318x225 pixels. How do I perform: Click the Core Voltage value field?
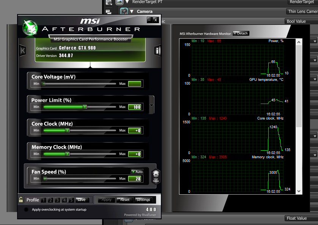pos(135,84)
